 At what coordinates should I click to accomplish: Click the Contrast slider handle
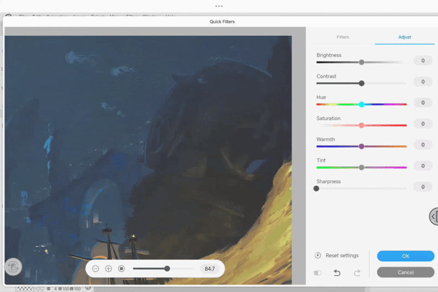[361, 83]
